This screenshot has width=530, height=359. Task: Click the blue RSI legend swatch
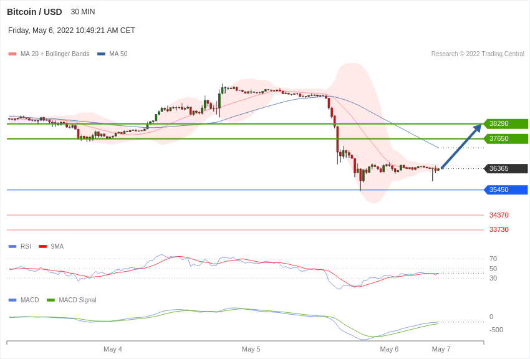tap(12, 247)
